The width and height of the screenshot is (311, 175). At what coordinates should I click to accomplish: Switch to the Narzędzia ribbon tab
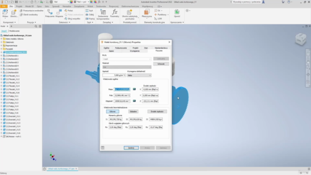point(67,6)
